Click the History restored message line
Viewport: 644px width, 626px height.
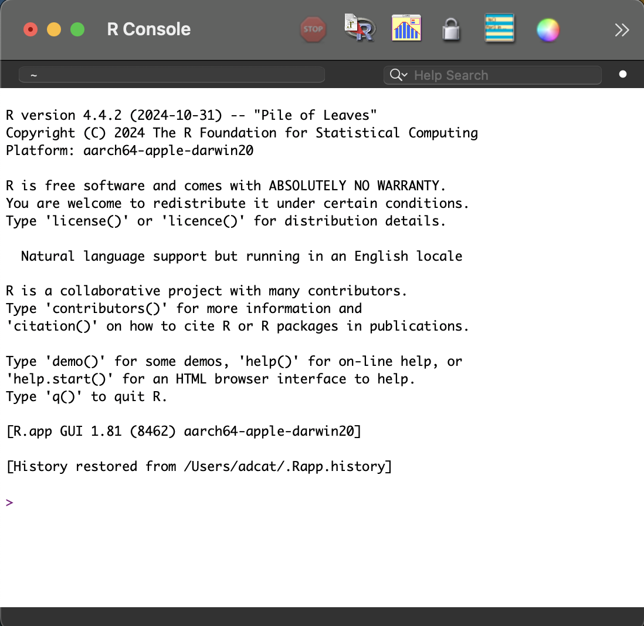(198, 467)
